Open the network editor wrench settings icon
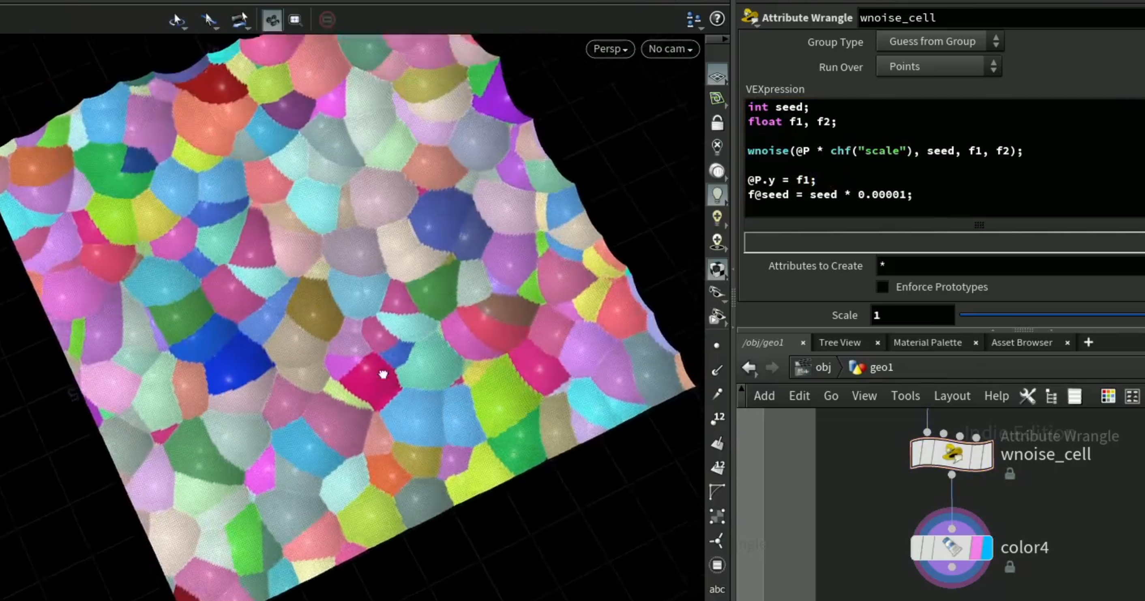The image size is (1145, 601). pyautogui.click(x=1027, y=396)
